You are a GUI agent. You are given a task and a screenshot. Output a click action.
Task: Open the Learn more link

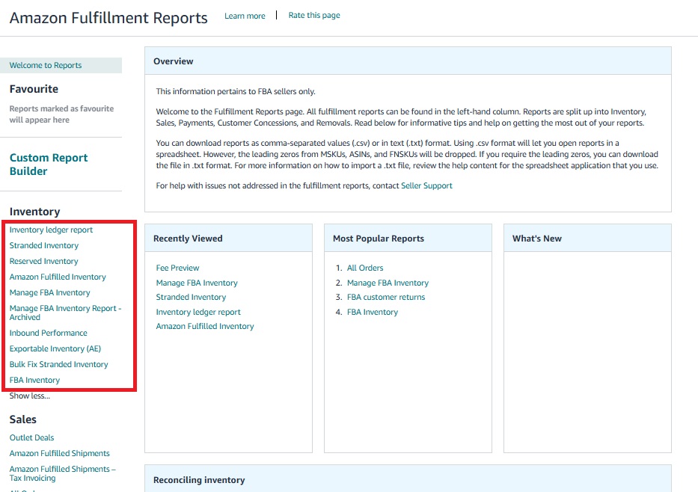(x=245, y=16)
